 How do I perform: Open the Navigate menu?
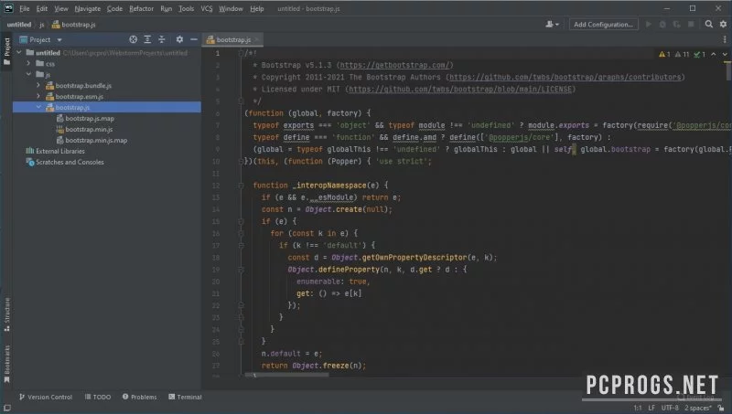click(x=87, y=8)
